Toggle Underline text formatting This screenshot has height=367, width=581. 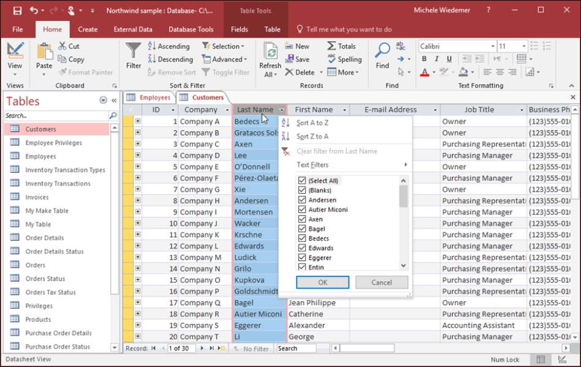tap(449, 59)
